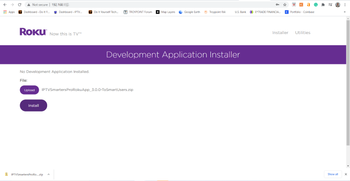Click the IPTVSmartersProRokuApp zip file name
The height and width of the screenshot is (181, 350).
(x=88, y=90)
